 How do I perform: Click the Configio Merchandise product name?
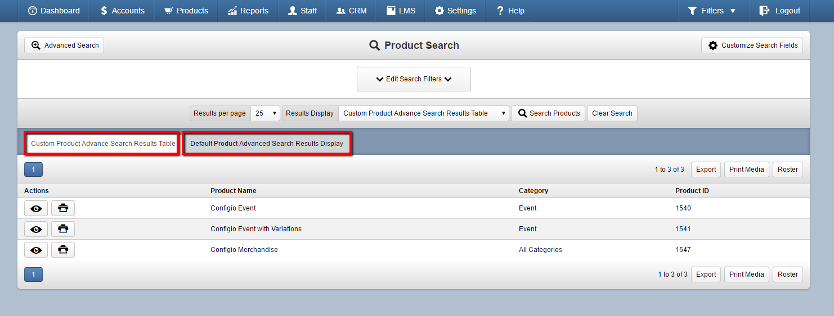[x=244, y=250]
